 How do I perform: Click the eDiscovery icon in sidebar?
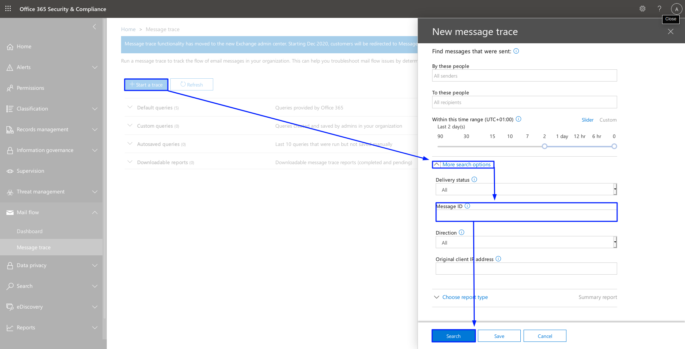click(10, 307)
